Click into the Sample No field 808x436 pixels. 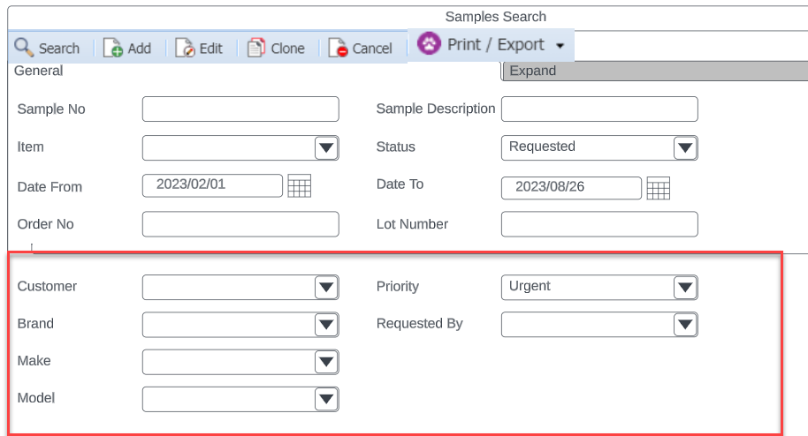point(240,109)
